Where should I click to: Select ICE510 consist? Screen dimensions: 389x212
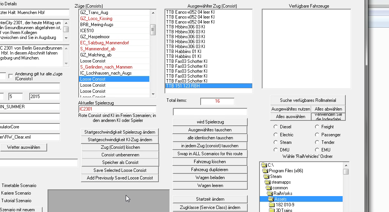click(114, 31)
